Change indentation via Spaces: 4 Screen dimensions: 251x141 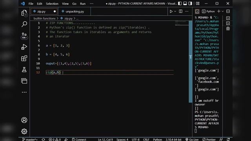point(122,139)
